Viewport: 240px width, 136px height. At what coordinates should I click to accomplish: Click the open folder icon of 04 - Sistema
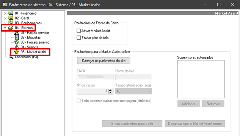click(x=11, y=28)
